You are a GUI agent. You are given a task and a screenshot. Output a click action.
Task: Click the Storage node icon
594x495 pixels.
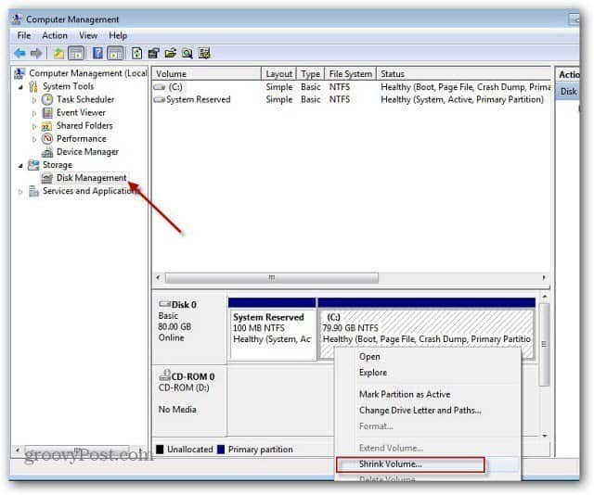coord(33,165)
